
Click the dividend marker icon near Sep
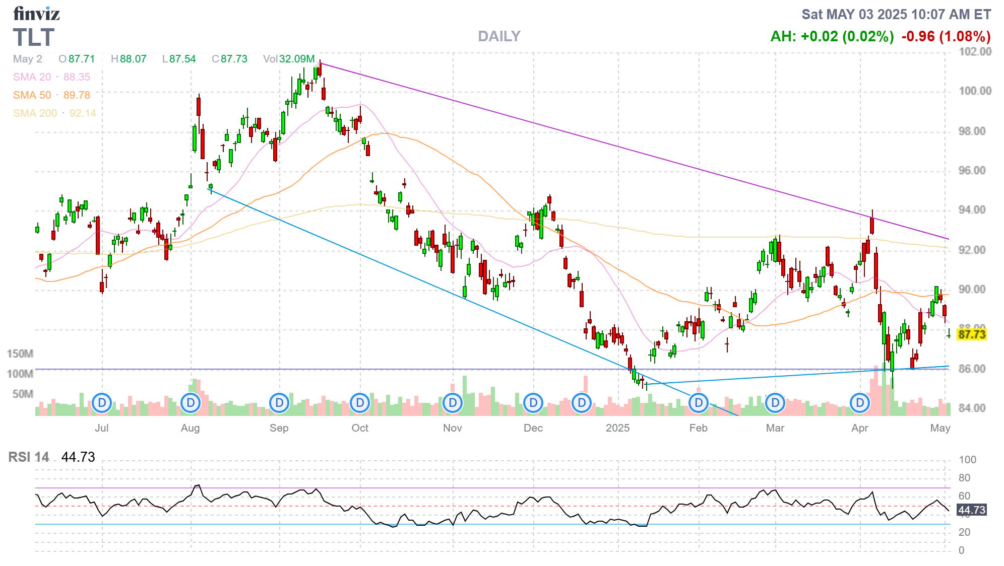click(279, 403)
